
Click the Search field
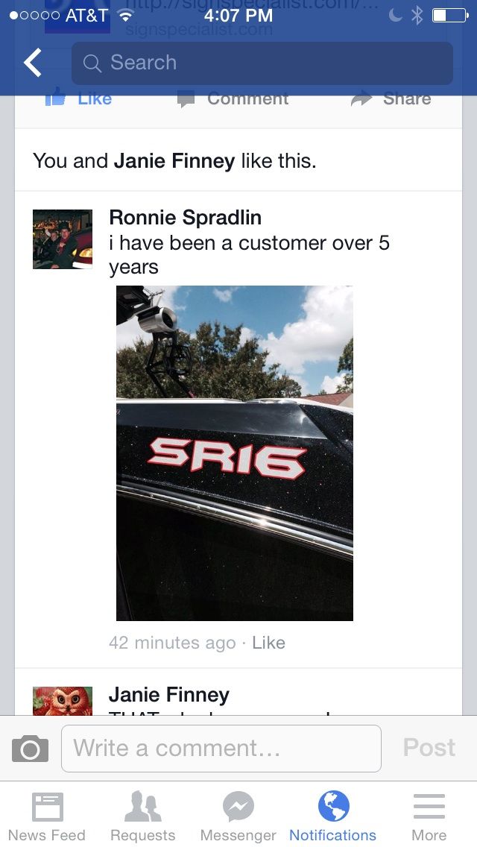tap(262, 63)
